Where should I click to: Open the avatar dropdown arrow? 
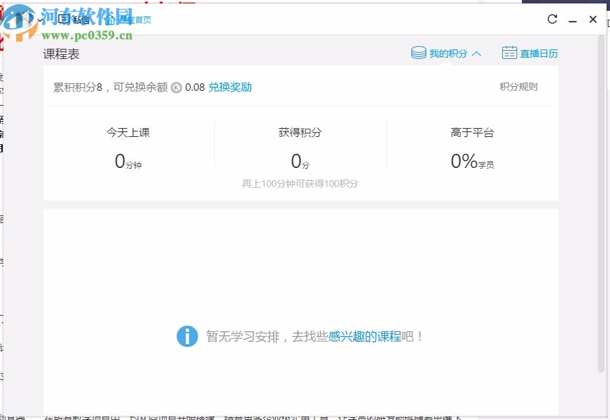coord(39,20)
